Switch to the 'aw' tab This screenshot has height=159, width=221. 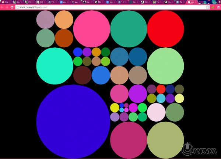tap(76, 2)
